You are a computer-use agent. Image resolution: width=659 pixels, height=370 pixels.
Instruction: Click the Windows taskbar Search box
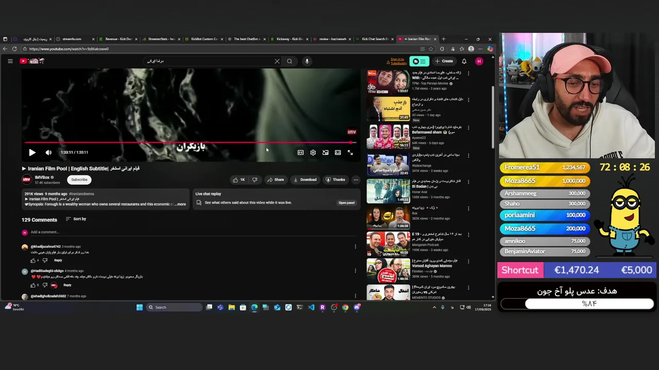click(x=174, y=307)
